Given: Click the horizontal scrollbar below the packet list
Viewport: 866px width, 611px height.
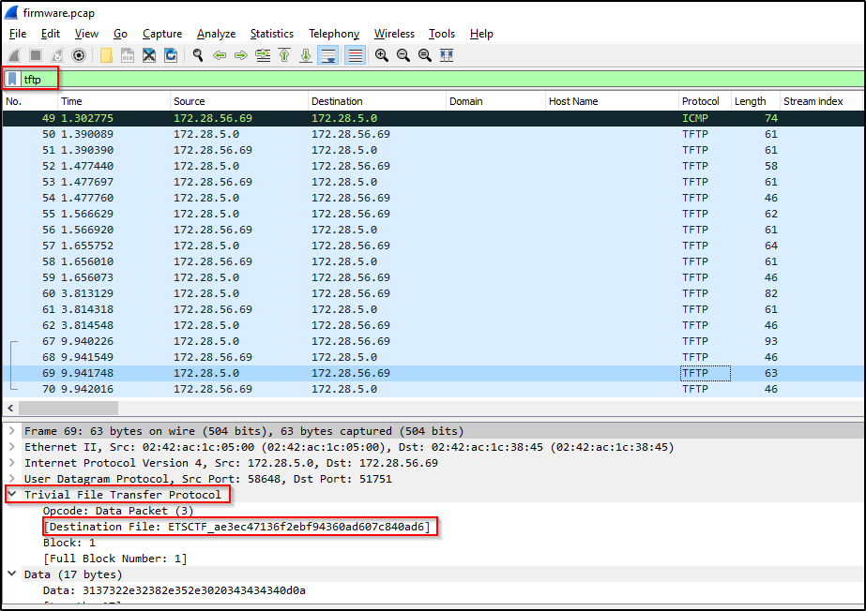Looking at the screenshot, I should (66, 408).
